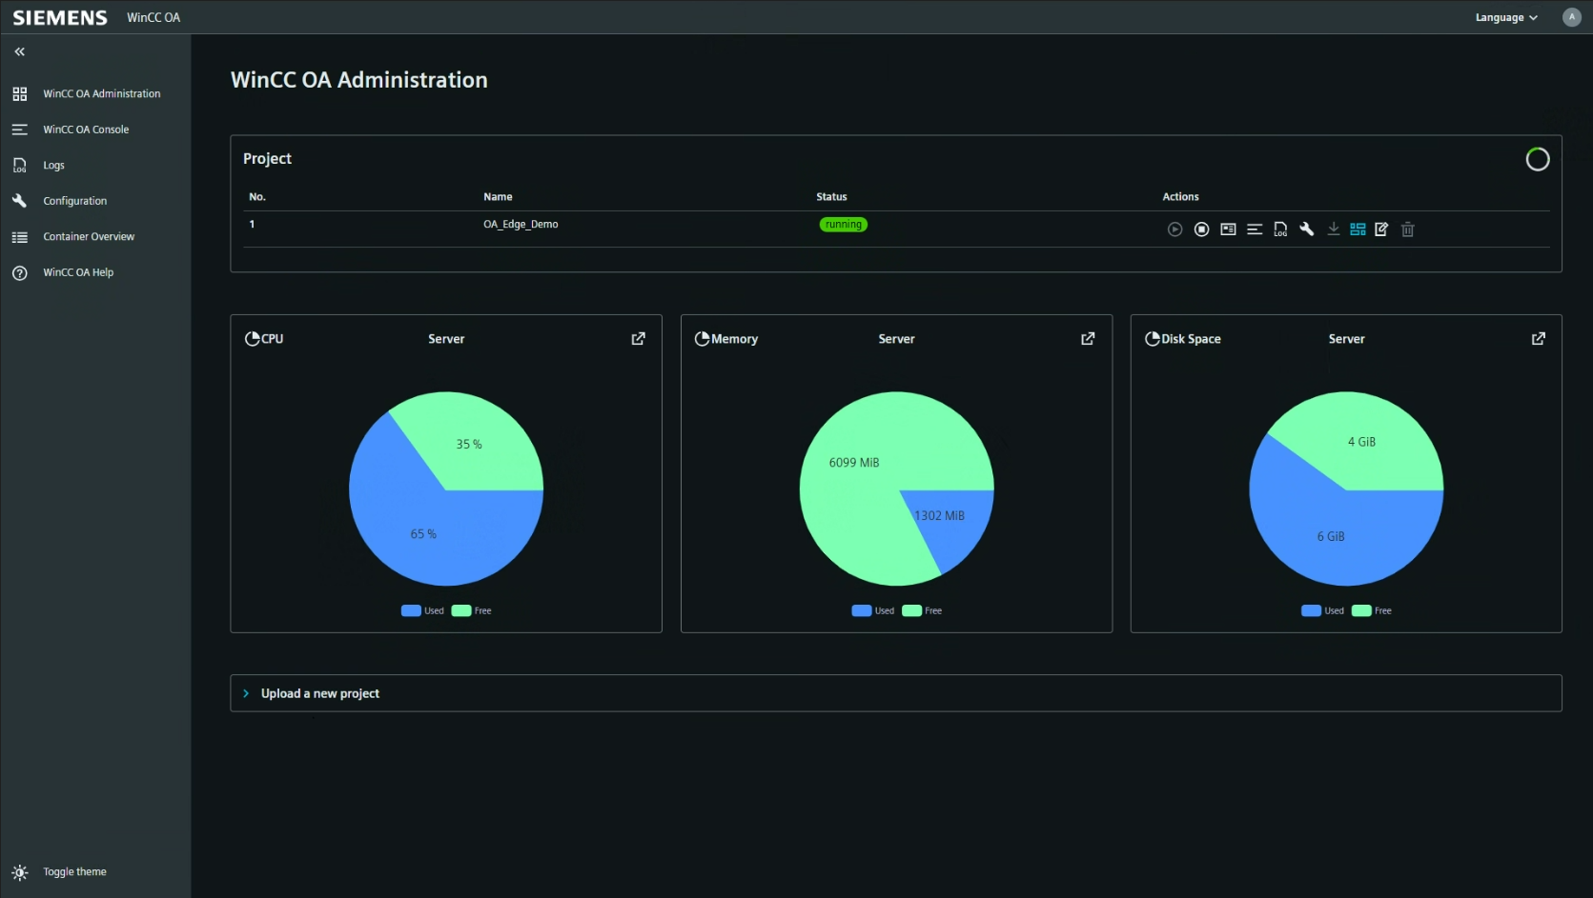Open WinCC OA Console from sidebar
Image resolution: width=1593 pixels, height=898 pixels.
85,130
